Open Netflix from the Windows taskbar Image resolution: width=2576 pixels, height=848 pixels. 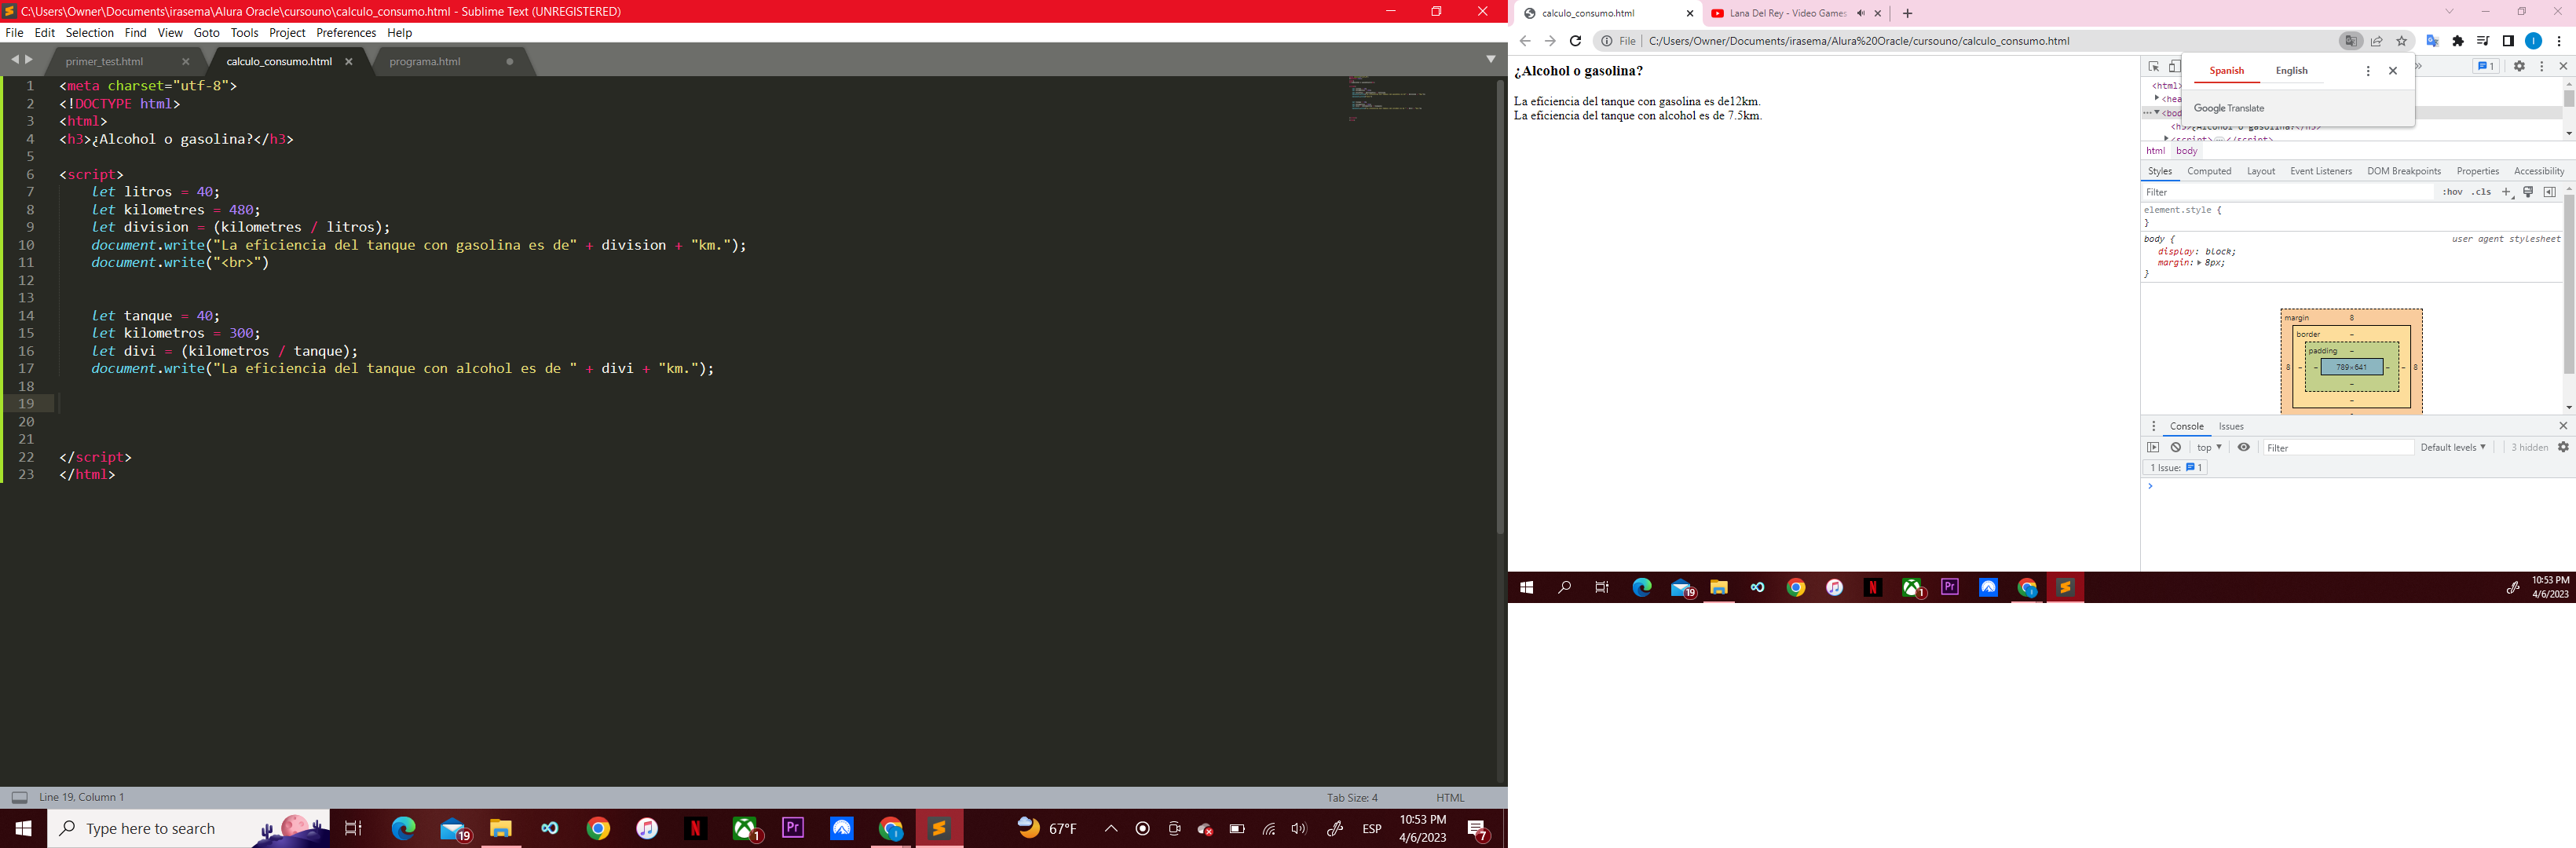695,828
